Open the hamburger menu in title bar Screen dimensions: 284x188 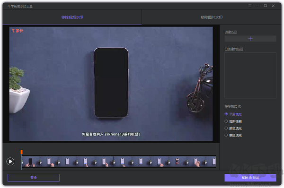click(250, 6)
